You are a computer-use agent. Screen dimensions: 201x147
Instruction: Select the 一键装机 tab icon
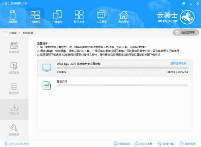coord(35,17)
